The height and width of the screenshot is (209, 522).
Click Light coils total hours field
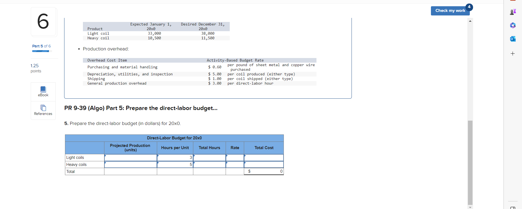tap(209, 157)
